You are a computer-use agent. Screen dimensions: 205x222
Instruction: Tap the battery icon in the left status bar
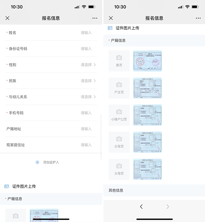click(92, 7)
